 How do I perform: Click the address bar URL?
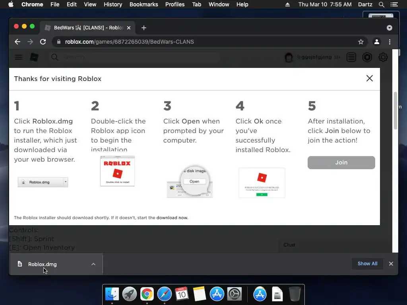pyautogui.click(x=130, y=42)
